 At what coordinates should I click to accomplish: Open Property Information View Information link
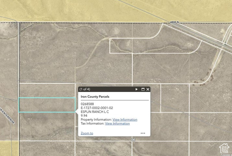tap(125, 120)
